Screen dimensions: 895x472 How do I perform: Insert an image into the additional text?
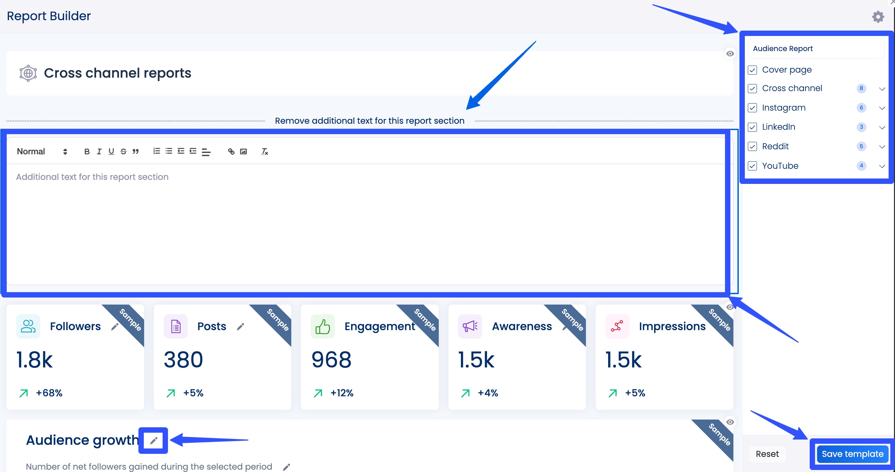(x=243, y=152)
